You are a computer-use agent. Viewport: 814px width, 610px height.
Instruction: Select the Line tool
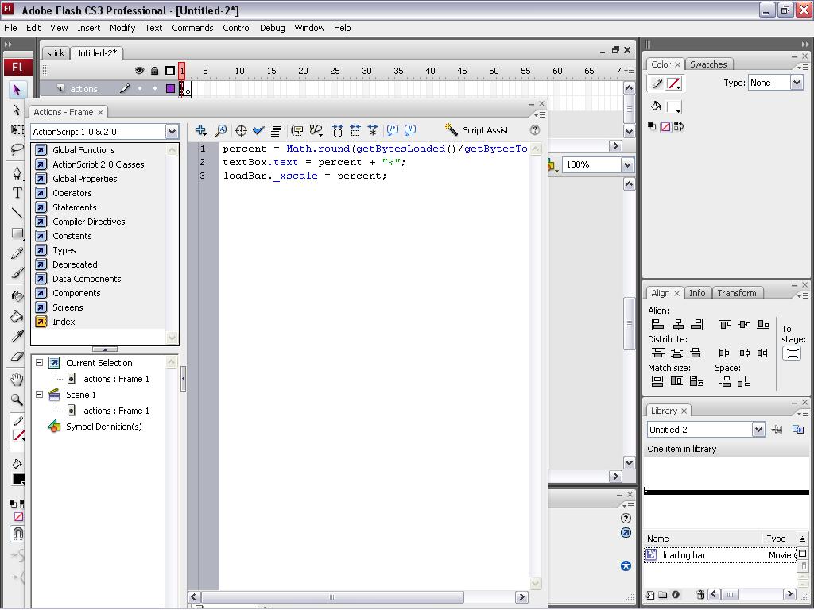click(17, 213)
